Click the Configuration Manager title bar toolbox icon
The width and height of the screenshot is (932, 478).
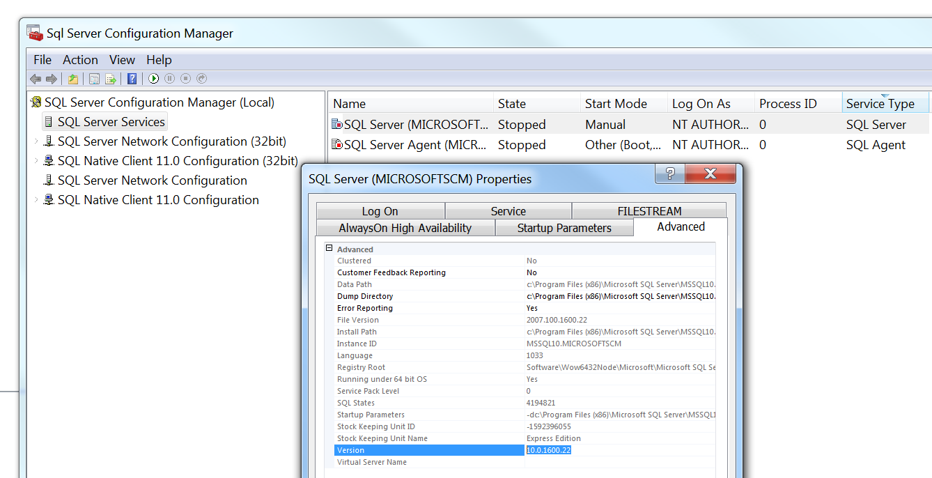click(35, 33)
